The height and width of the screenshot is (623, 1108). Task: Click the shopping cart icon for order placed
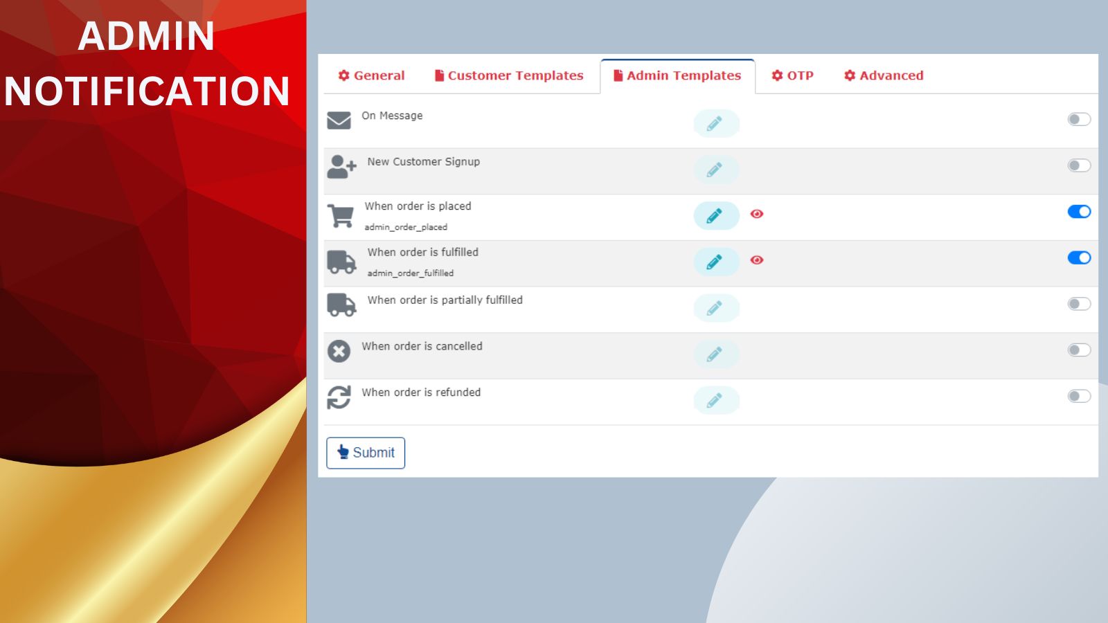(340, 216)
